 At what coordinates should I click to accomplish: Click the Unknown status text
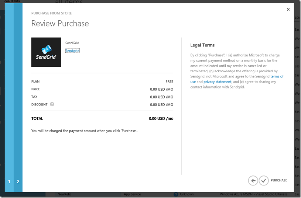[187, 194]
